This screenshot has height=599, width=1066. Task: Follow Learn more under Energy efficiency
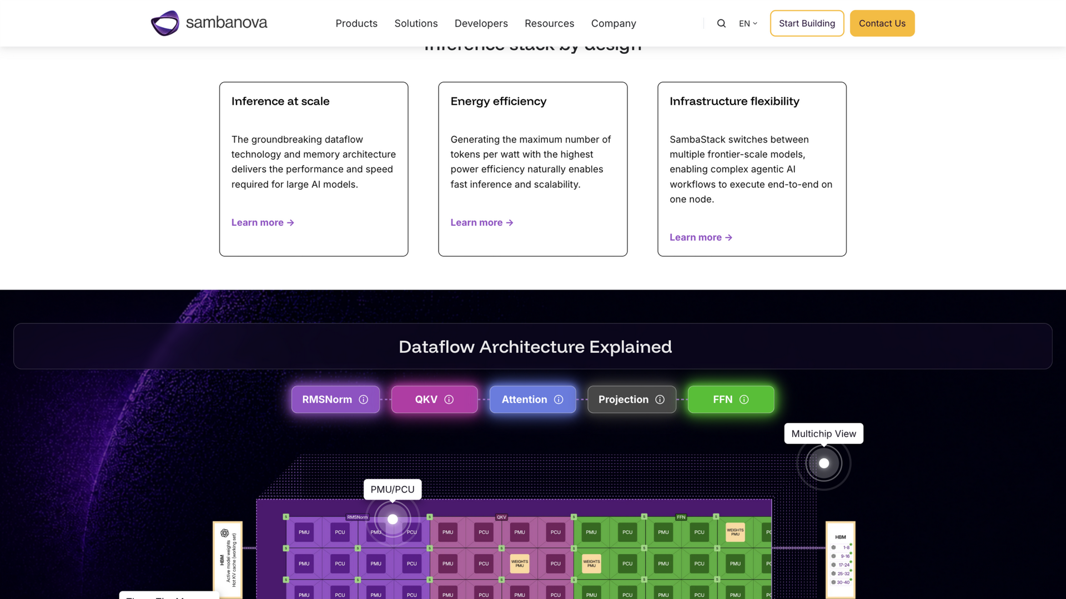pos(481,222)
